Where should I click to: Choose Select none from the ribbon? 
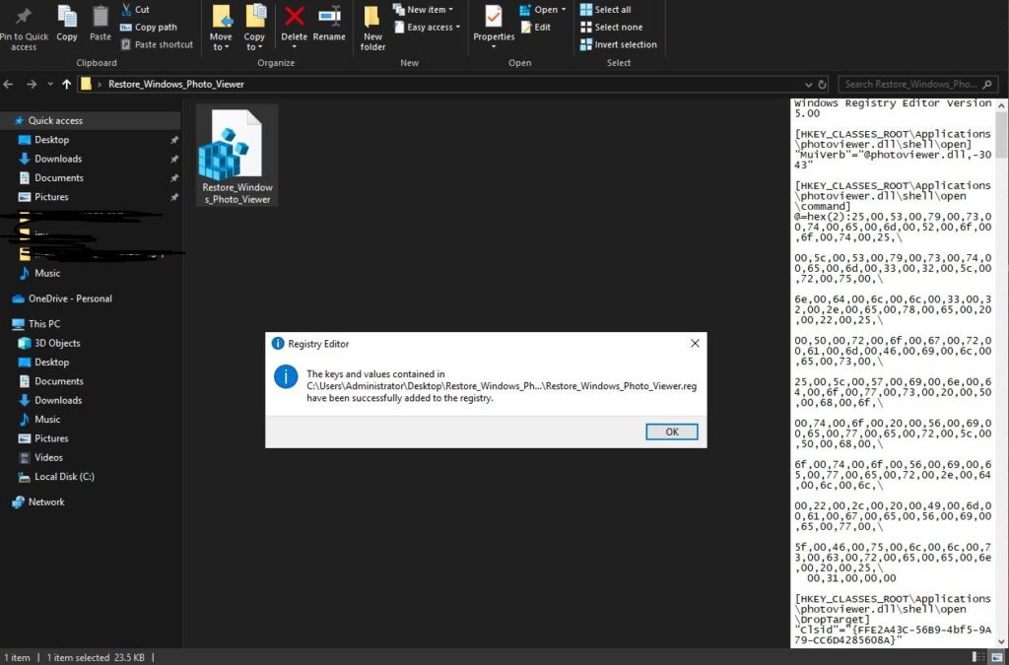point(615,27)
